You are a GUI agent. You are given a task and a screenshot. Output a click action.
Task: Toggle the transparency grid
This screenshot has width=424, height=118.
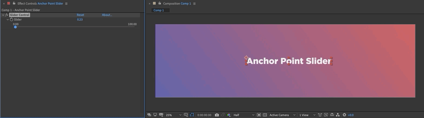pyautogui.click(x=265, y=115)
